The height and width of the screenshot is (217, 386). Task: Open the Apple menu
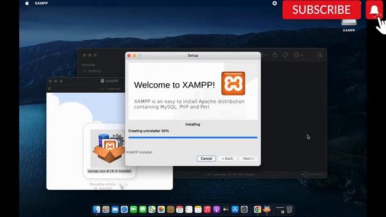click(27, 3)
